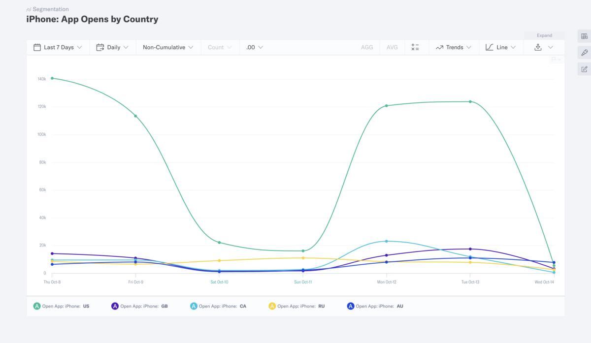Click the US data point on Sat Oct-10

point(219,243)
